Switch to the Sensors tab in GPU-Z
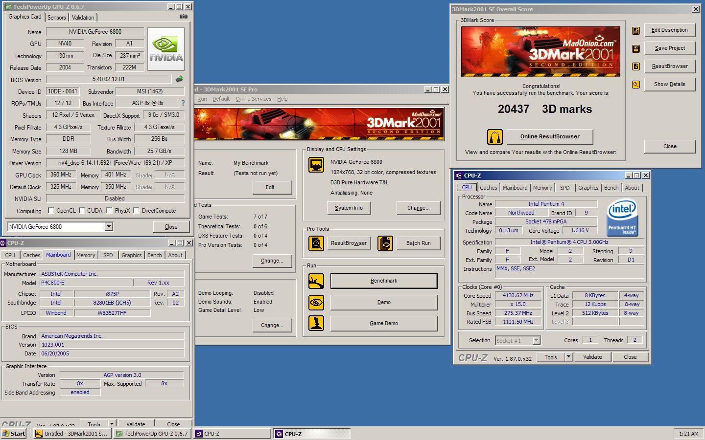This screenshot has width=705, height=440. click(x=57, y=18)
